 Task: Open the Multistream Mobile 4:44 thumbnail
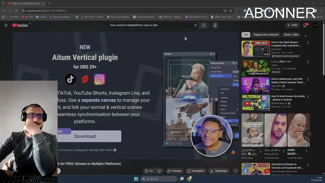(256, 102)
